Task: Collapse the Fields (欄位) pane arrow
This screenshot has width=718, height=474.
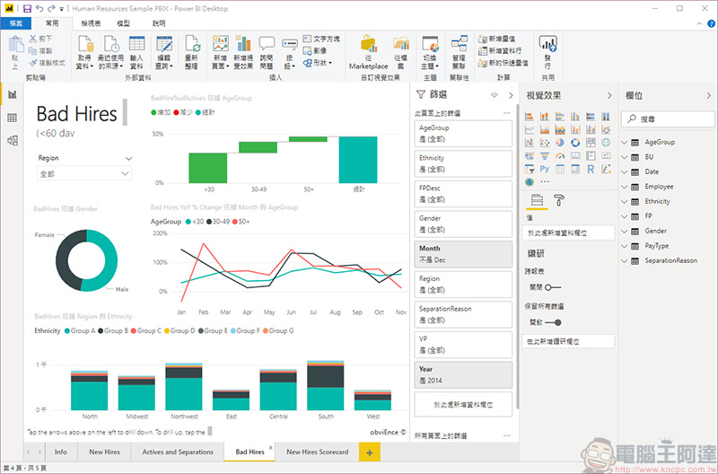Action: (x=709, y=95)
